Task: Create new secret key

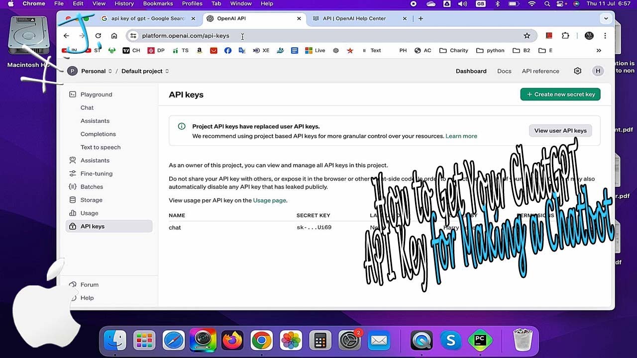Action: (560, 94)
